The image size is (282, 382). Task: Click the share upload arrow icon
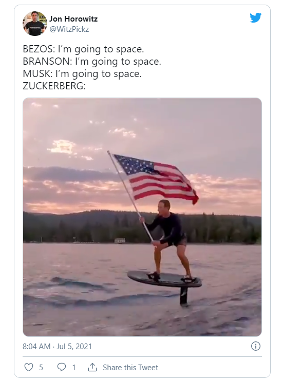92,367
